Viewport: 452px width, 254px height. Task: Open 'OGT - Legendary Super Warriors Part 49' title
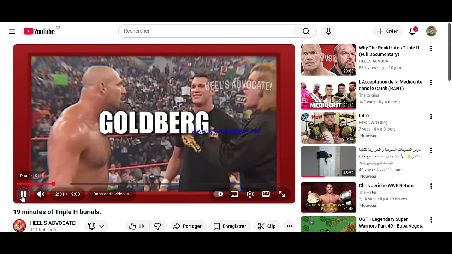[x=391, y=223]
